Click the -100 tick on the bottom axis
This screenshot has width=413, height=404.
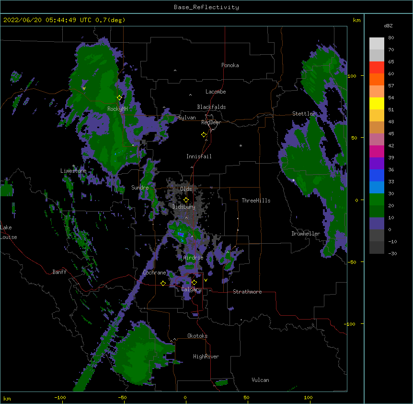(x=60, y=397)
